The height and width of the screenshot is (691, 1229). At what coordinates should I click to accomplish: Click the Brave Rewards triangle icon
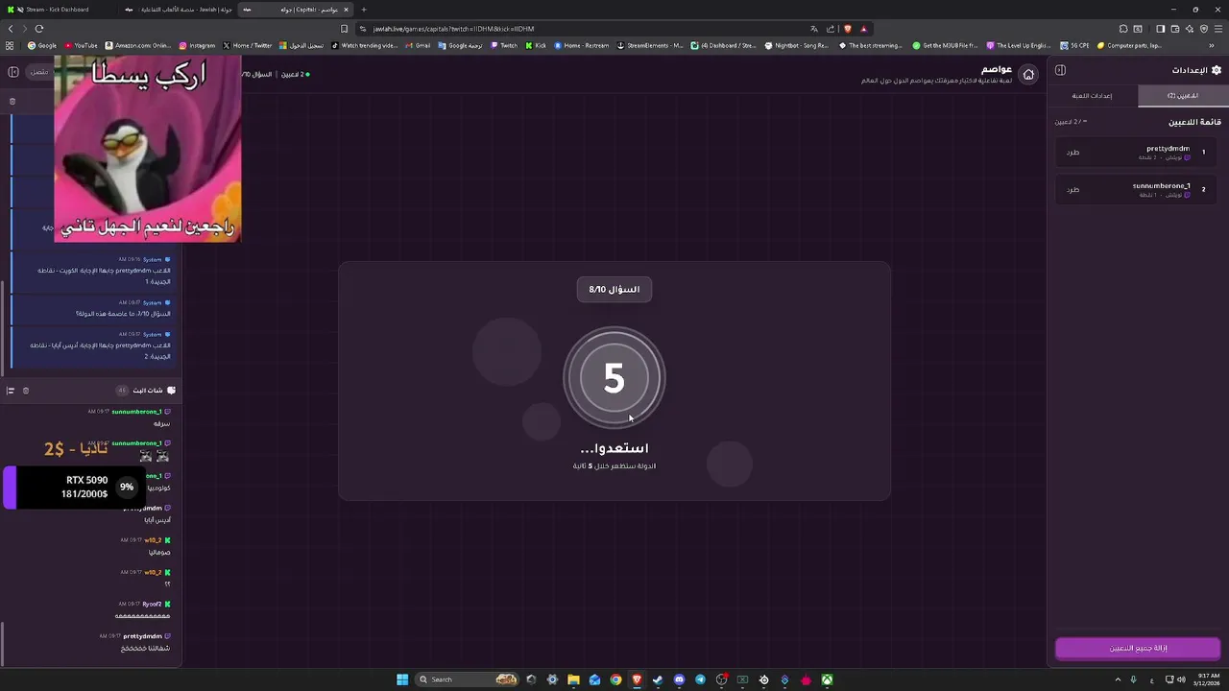(863, 29)
